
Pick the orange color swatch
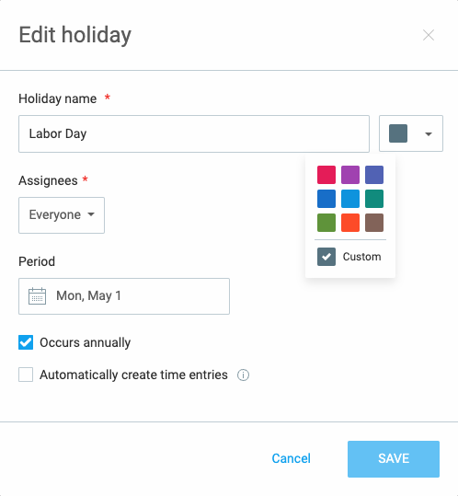coord(350,223)
